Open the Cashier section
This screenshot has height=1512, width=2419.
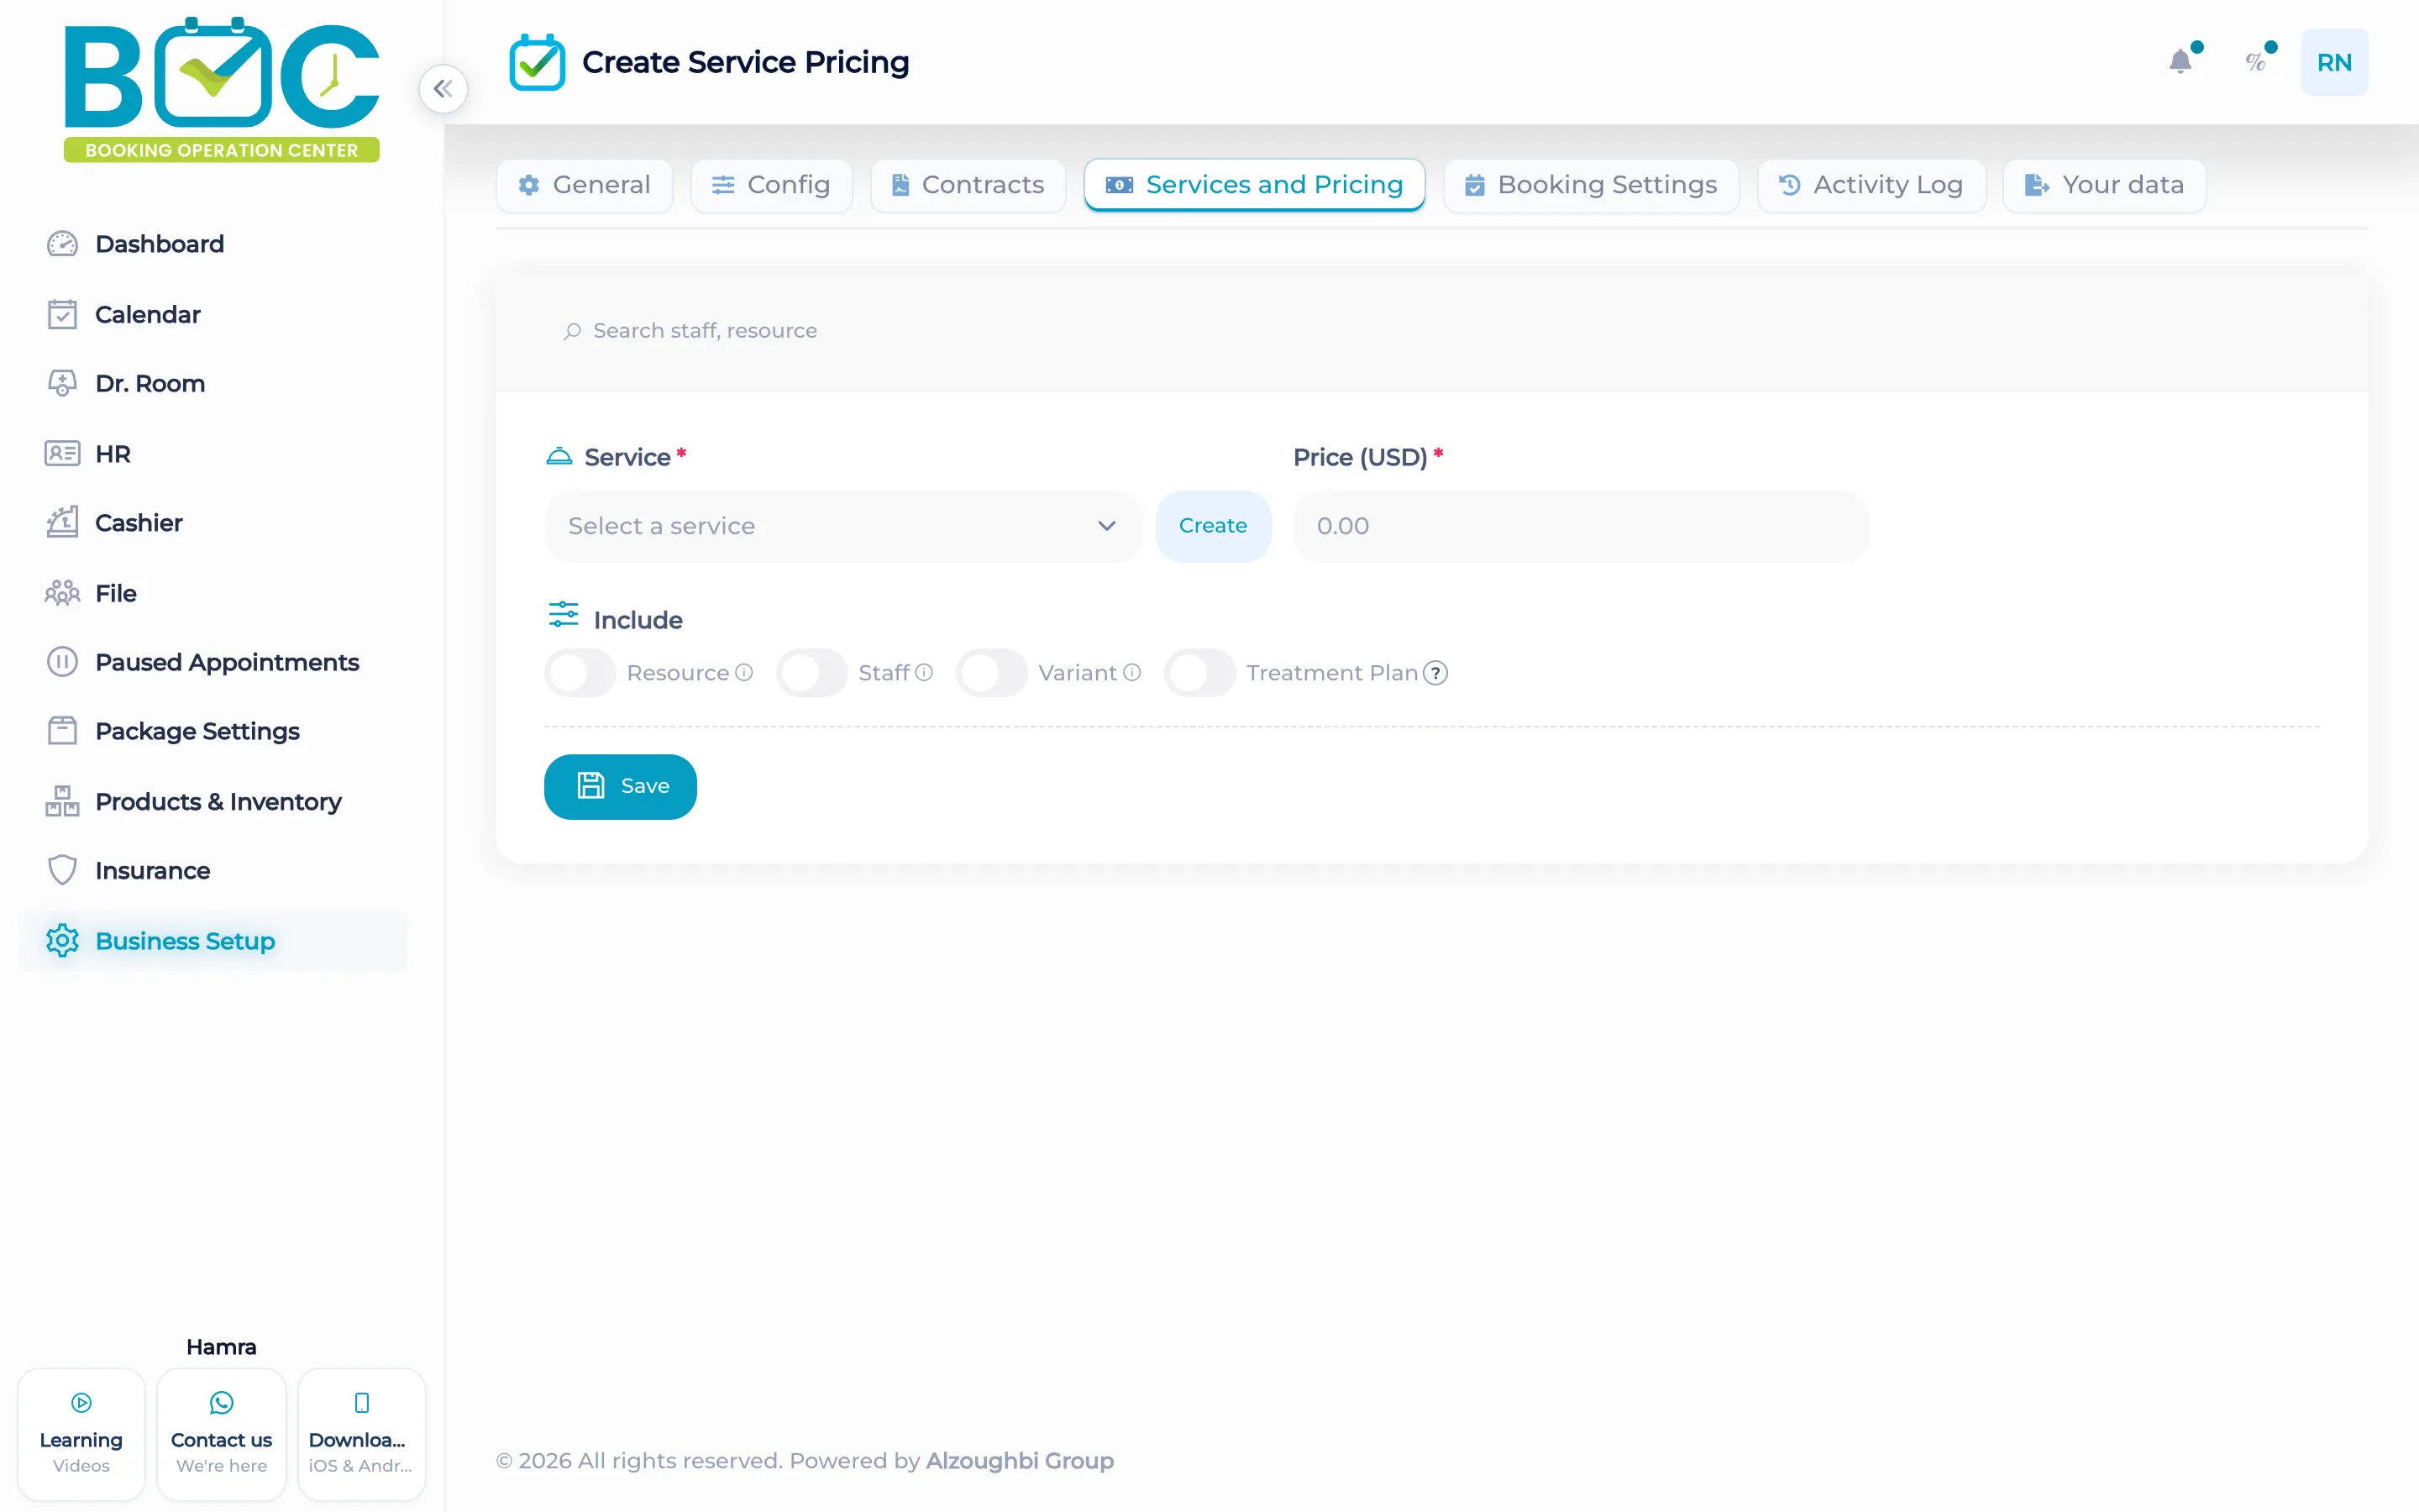(212, 523)
